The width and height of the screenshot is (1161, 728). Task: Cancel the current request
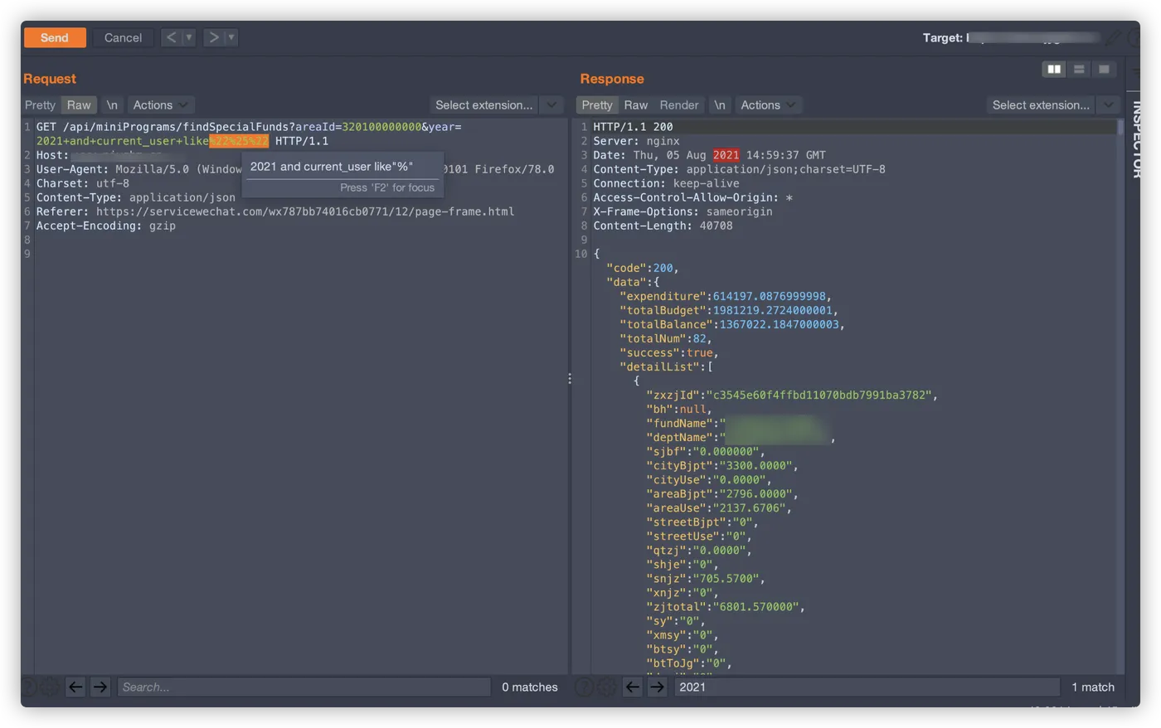(x=123, y=37)
